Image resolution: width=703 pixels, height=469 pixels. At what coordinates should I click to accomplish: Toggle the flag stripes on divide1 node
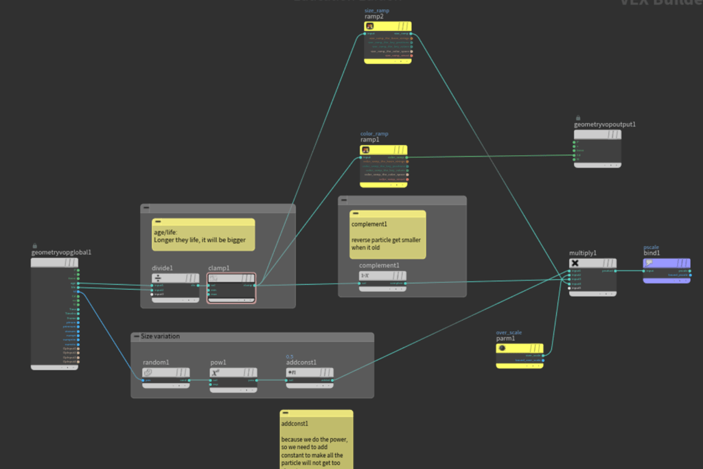click(x=191, y=278)
